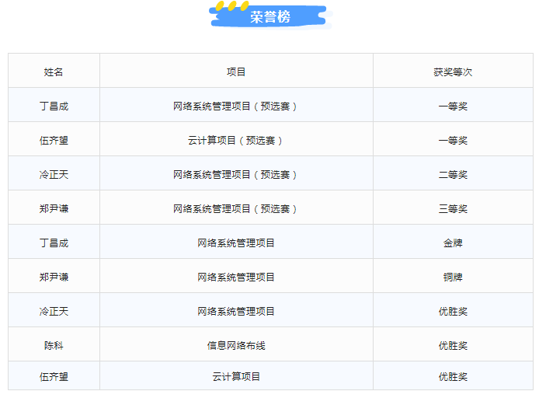Click the 云计算项目（预选赛）cell
This screenshot has width=539, height=398.
click(x=236, y=141)
